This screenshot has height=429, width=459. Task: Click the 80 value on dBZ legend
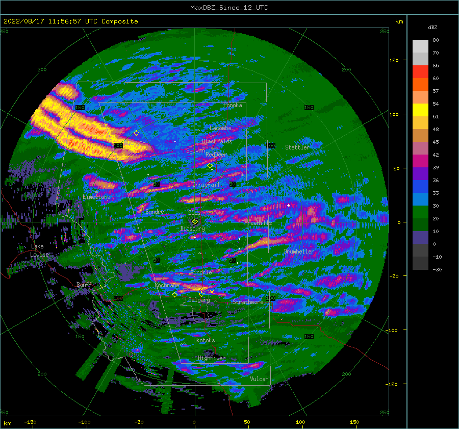click(436, 40)
